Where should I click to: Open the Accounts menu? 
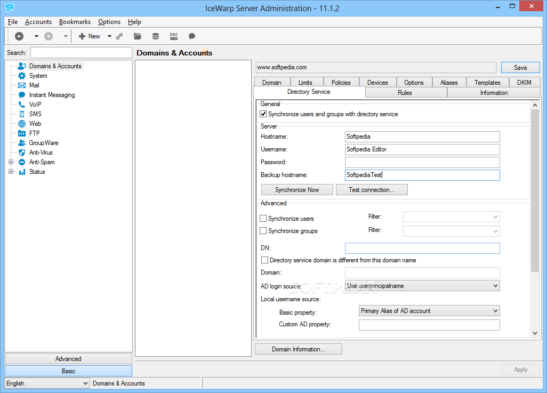pyautogui.click(x=38, y=22)
